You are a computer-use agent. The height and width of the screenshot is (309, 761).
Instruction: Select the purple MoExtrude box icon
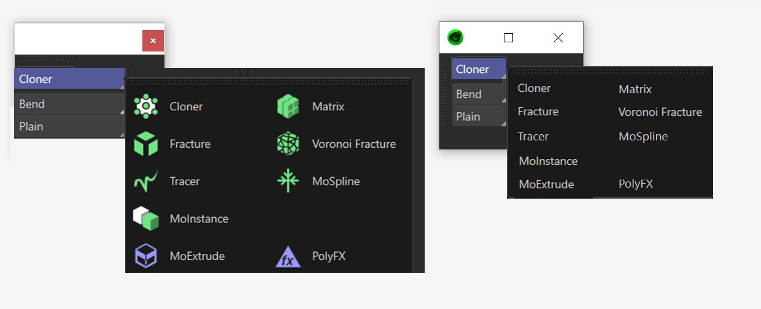tap(146, 256)
